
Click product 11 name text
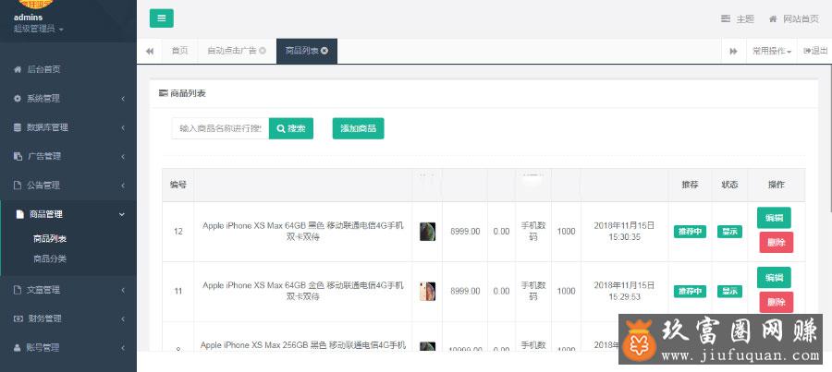pyautogui.click(x=303, y=291)
